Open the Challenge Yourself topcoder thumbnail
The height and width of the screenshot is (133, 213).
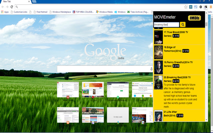point(142,89)
